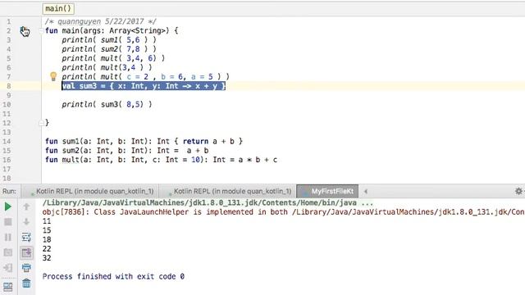
Task: Click the Exit icon in Run panel
Action: [8, 268]
